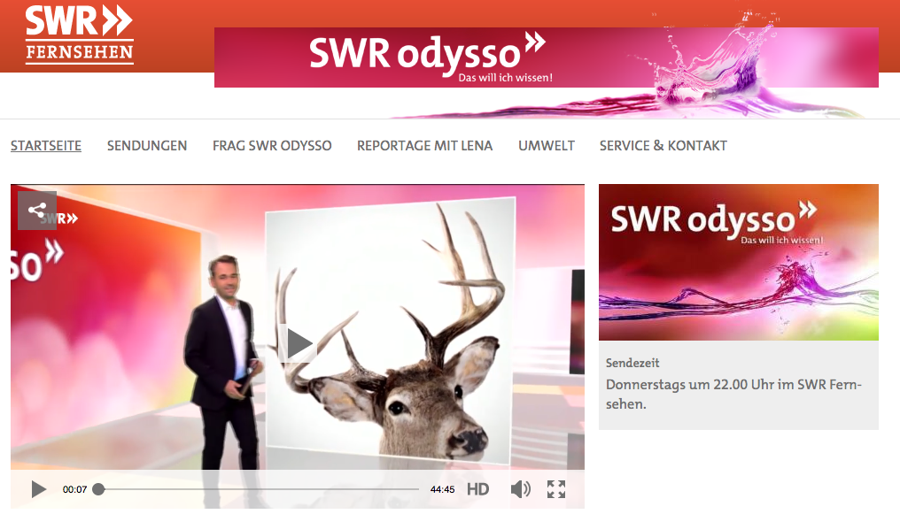Click the SWR odysso header banner
This screenshot has height=514, width=900.
(546, 58)
